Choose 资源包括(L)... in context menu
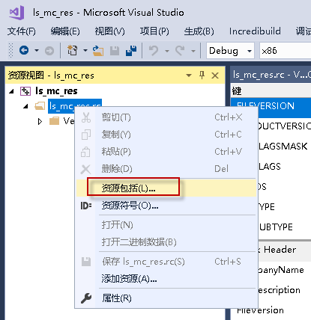The width and height of the screenshot is (311, 320). coord(166,188)
